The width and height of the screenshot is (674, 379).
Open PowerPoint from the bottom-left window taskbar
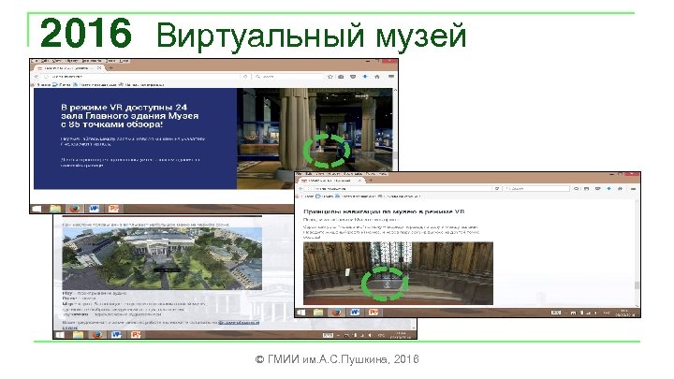(x=136, y=334)
